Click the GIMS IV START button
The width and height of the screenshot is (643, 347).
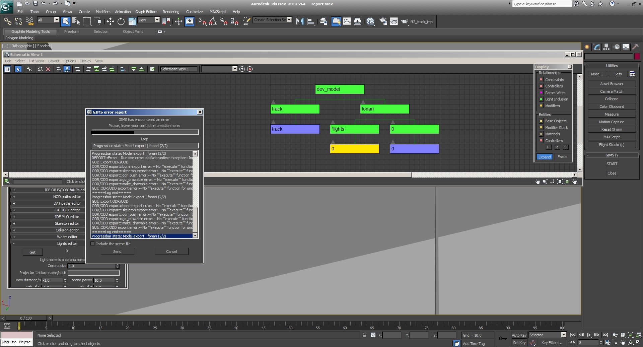612,164
